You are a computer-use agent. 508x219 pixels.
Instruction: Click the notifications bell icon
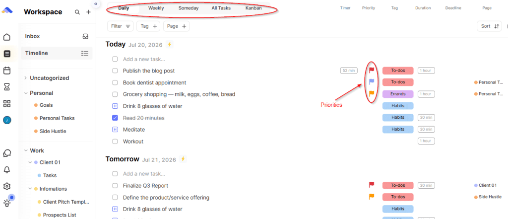(x=7, y=170)
